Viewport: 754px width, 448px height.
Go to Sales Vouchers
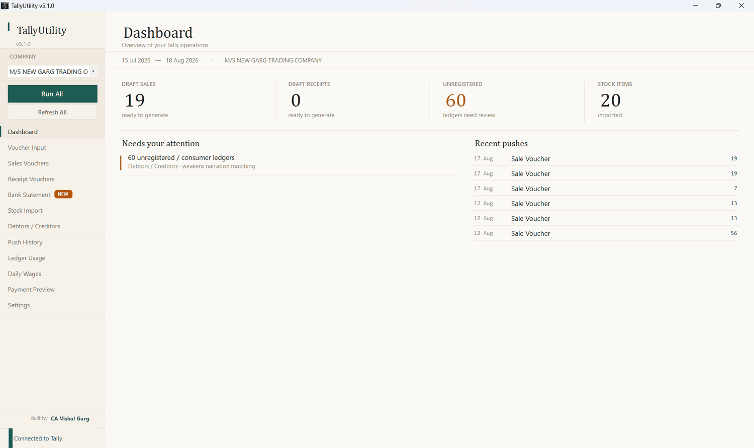(52, 163)
